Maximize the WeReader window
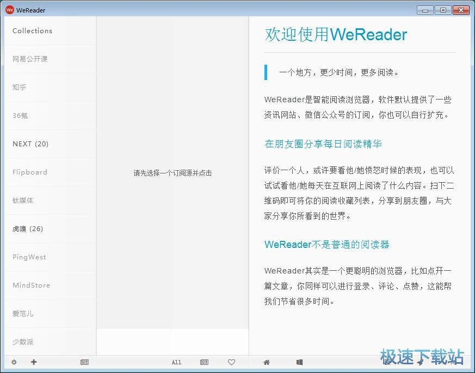The image size is (475, 373). pyautogui.click(x=443, y=10)
